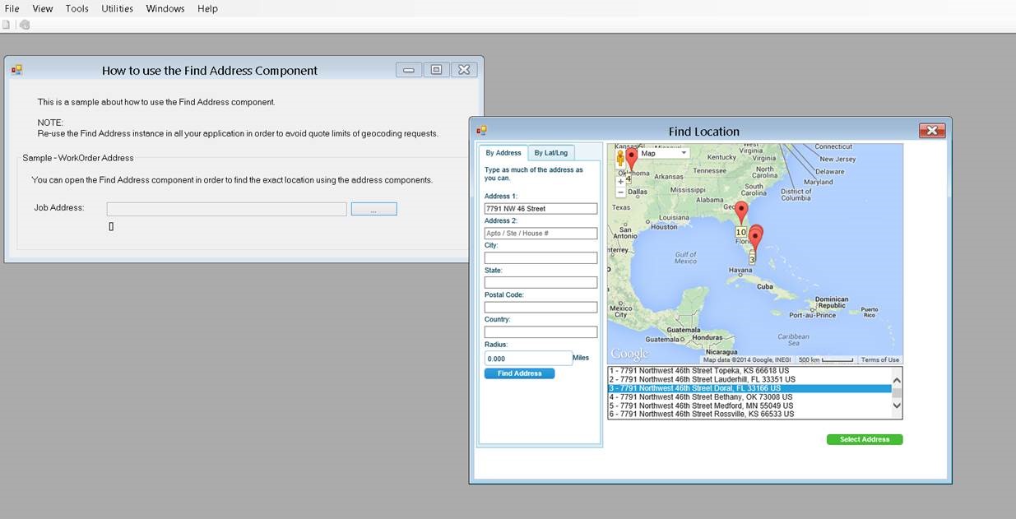
Task: Focus the Address 2 field
Action: 540,234
